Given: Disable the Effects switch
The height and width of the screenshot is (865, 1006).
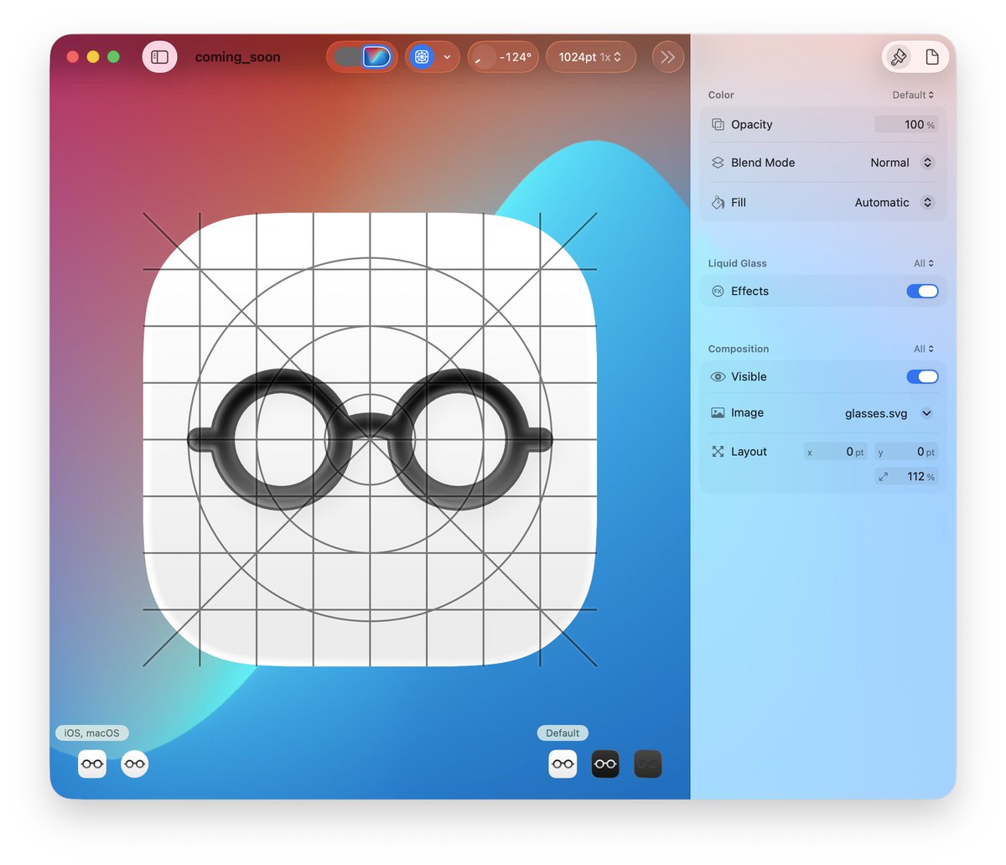Looking at the screenshot, I should (x=922, y=291).
